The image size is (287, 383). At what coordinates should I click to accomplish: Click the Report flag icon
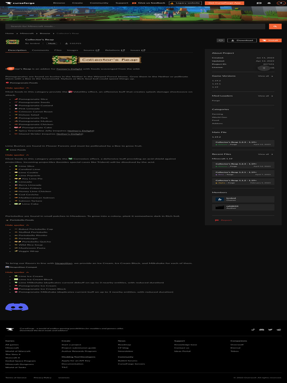tap(217, 220)
